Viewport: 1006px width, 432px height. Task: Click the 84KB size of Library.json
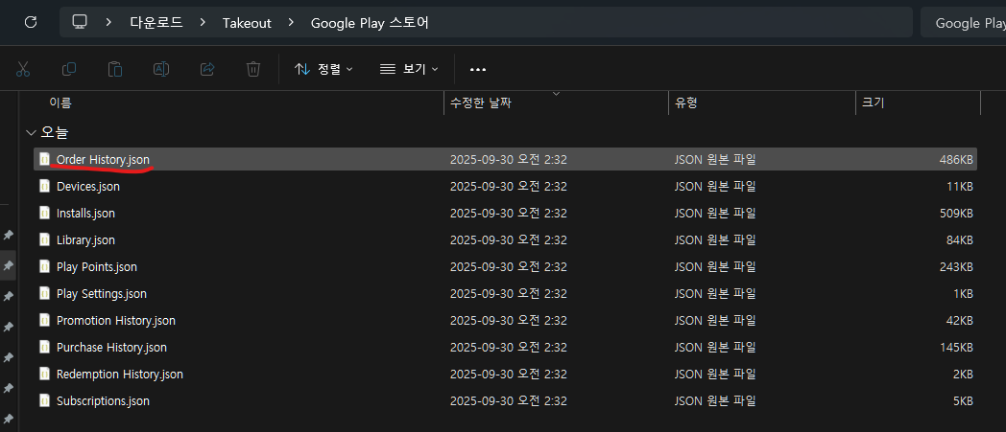click(x=959, y=240)
